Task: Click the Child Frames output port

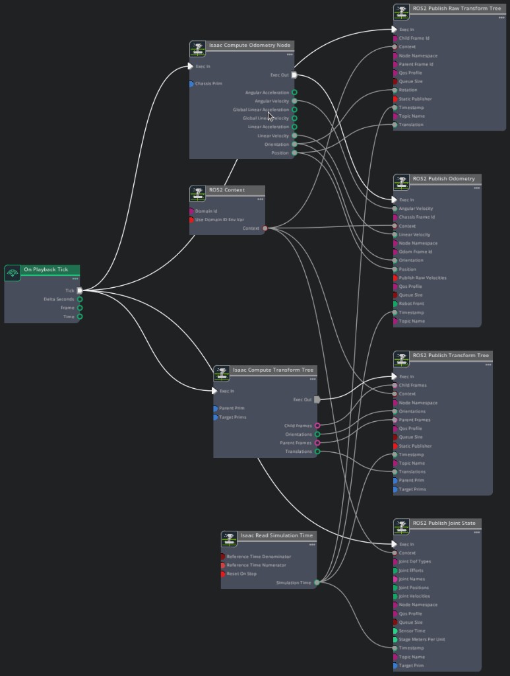Action: [x=317, y=426]
